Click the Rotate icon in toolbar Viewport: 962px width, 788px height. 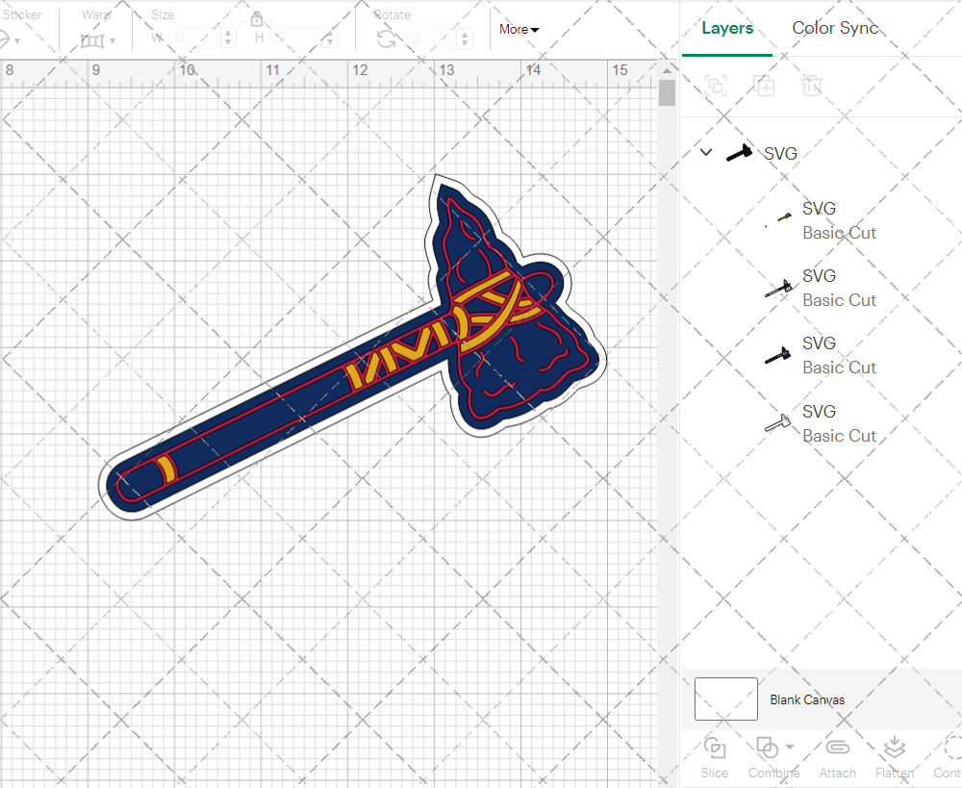(x=386, y=38)
